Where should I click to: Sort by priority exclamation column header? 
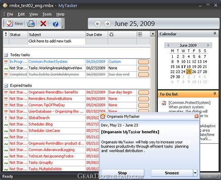[x=6, y=35]
